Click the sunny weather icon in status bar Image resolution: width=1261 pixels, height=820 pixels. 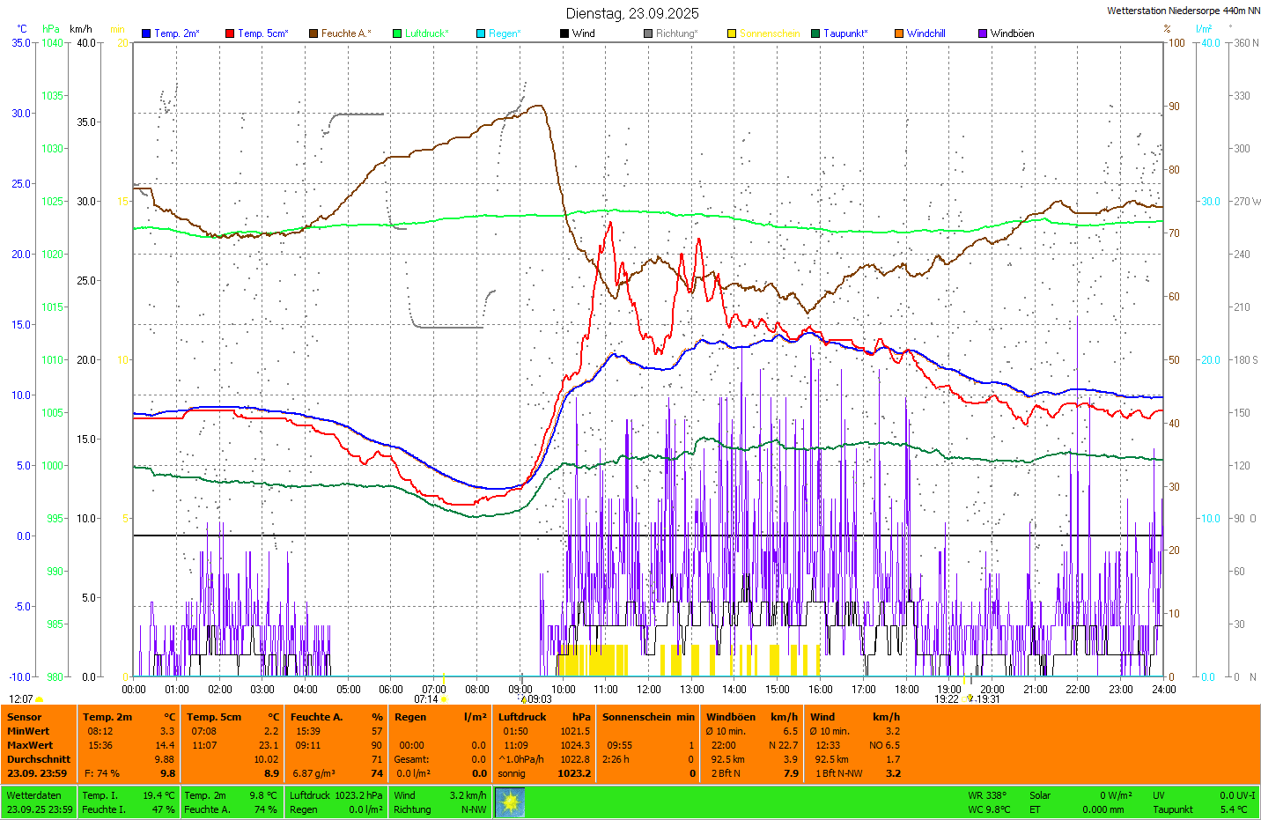click(510, 802)
